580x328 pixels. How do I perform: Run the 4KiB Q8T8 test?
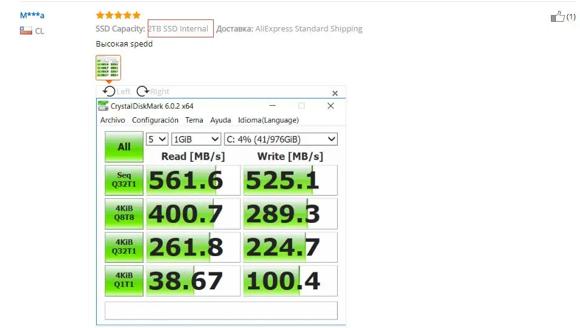(x=124, y=214)
